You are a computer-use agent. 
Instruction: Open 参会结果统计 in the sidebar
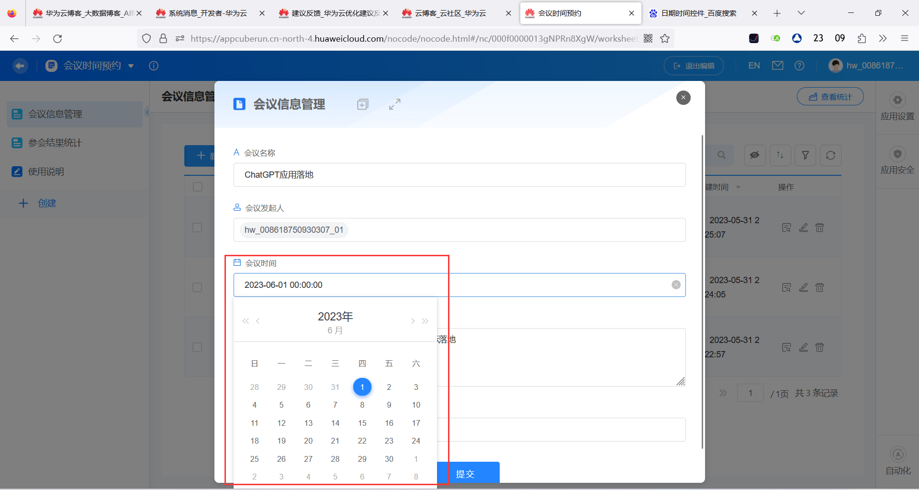click(x=54, y=142)
